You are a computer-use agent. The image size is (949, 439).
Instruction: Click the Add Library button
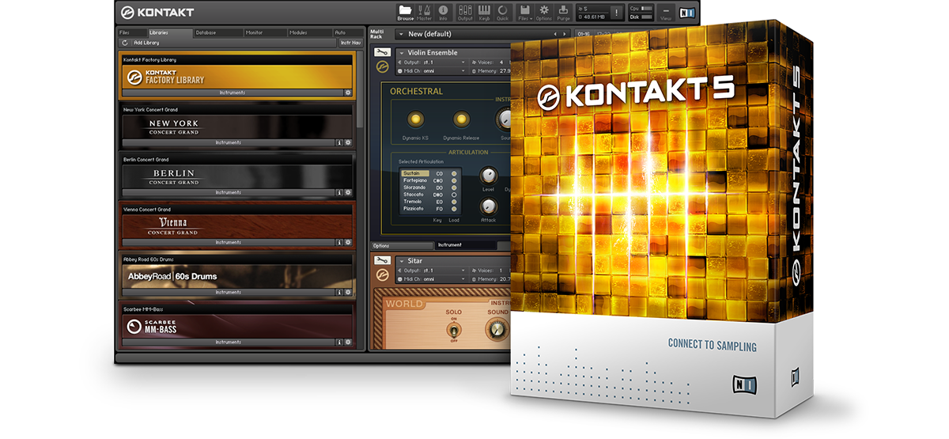[x=146, y=43]
